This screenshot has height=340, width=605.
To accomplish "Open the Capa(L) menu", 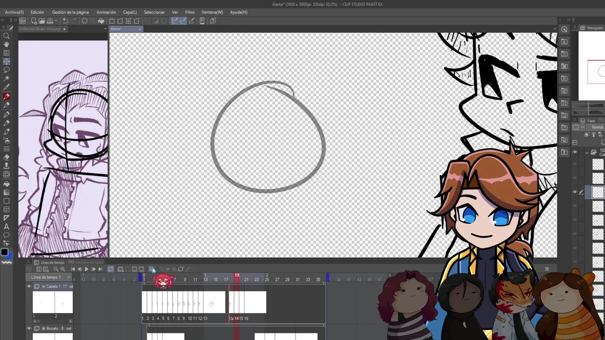I will click(130, 12).
